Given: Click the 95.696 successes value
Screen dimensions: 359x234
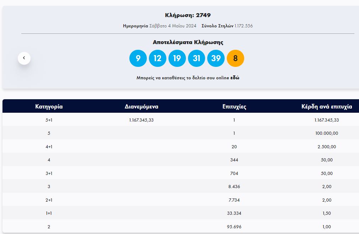Looking at the screenshot, I should point(234,227).
